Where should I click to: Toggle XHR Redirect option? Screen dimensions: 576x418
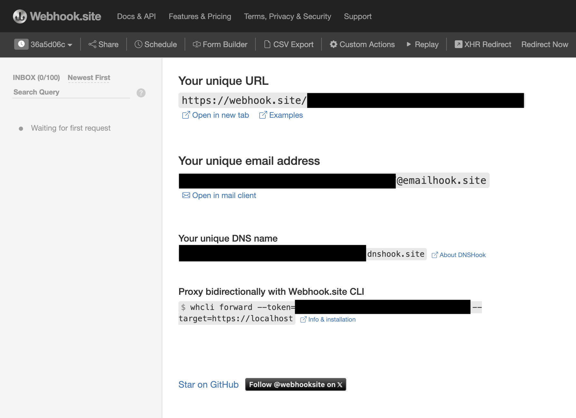pyautogui.click(x=483, y=45)
